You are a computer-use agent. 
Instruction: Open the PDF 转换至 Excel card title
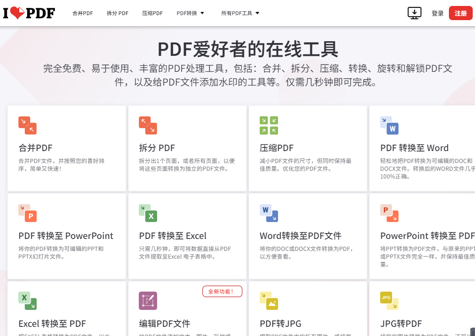pyautogui.click(x=173, y=236)
